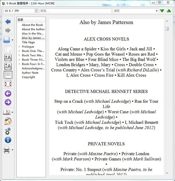Viewport: 175px width, 181px height.
Task: Open the viewer Preferences gear icon
Action: [x=8, y=131]
